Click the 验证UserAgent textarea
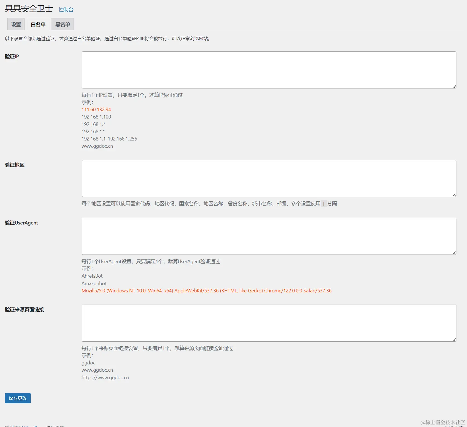 coord(269,236)
